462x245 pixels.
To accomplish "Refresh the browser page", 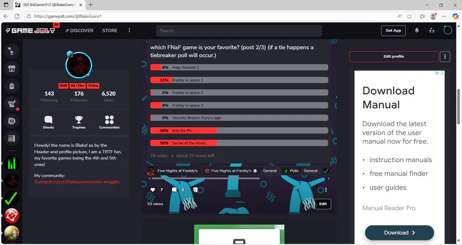I will coord(17,16).
